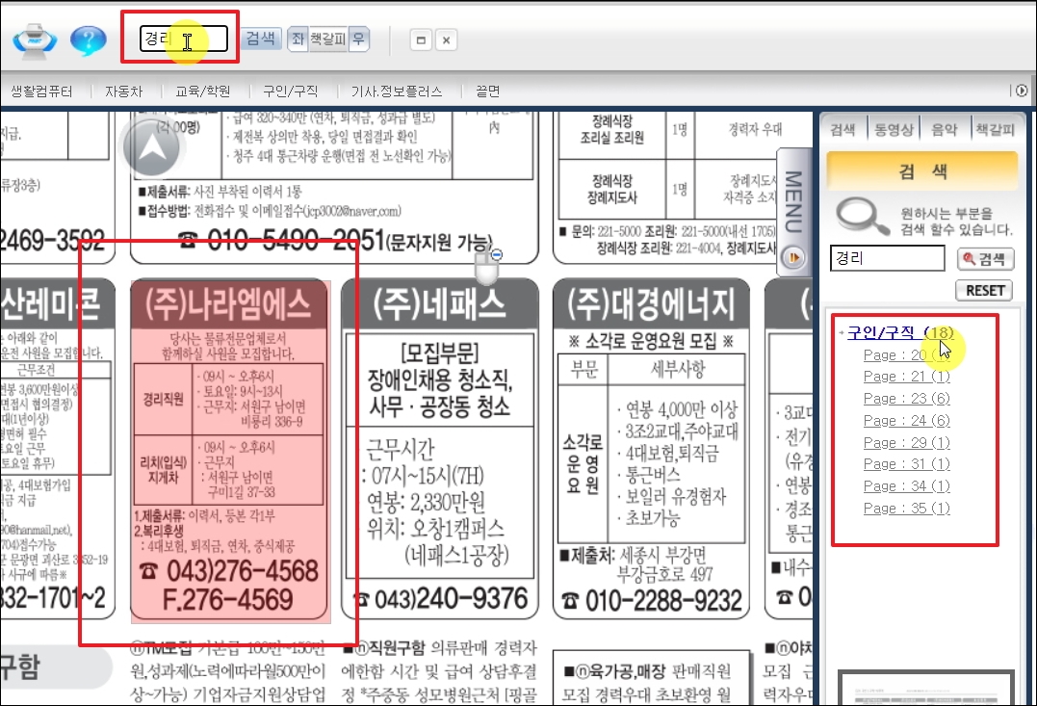The height and width of the screenshot is (706, 1037).
Task: Click the side panel search field with 경리
Action: 888,258
